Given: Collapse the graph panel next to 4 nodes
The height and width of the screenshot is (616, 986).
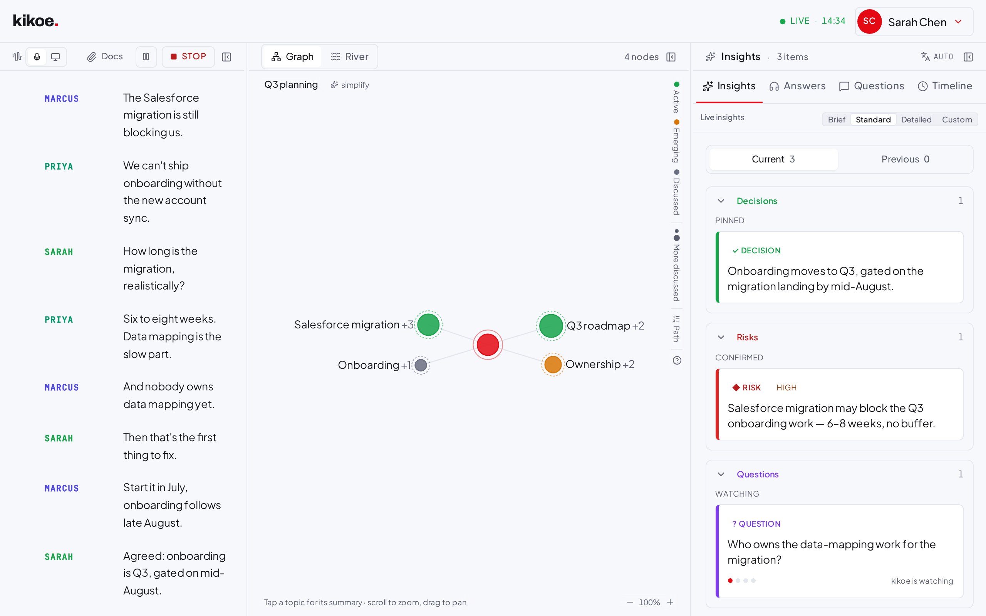Looking at the screenshot, I should (671, 57).
